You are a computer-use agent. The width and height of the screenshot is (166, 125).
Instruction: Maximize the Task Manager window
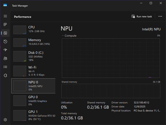[x=151, y=3]
